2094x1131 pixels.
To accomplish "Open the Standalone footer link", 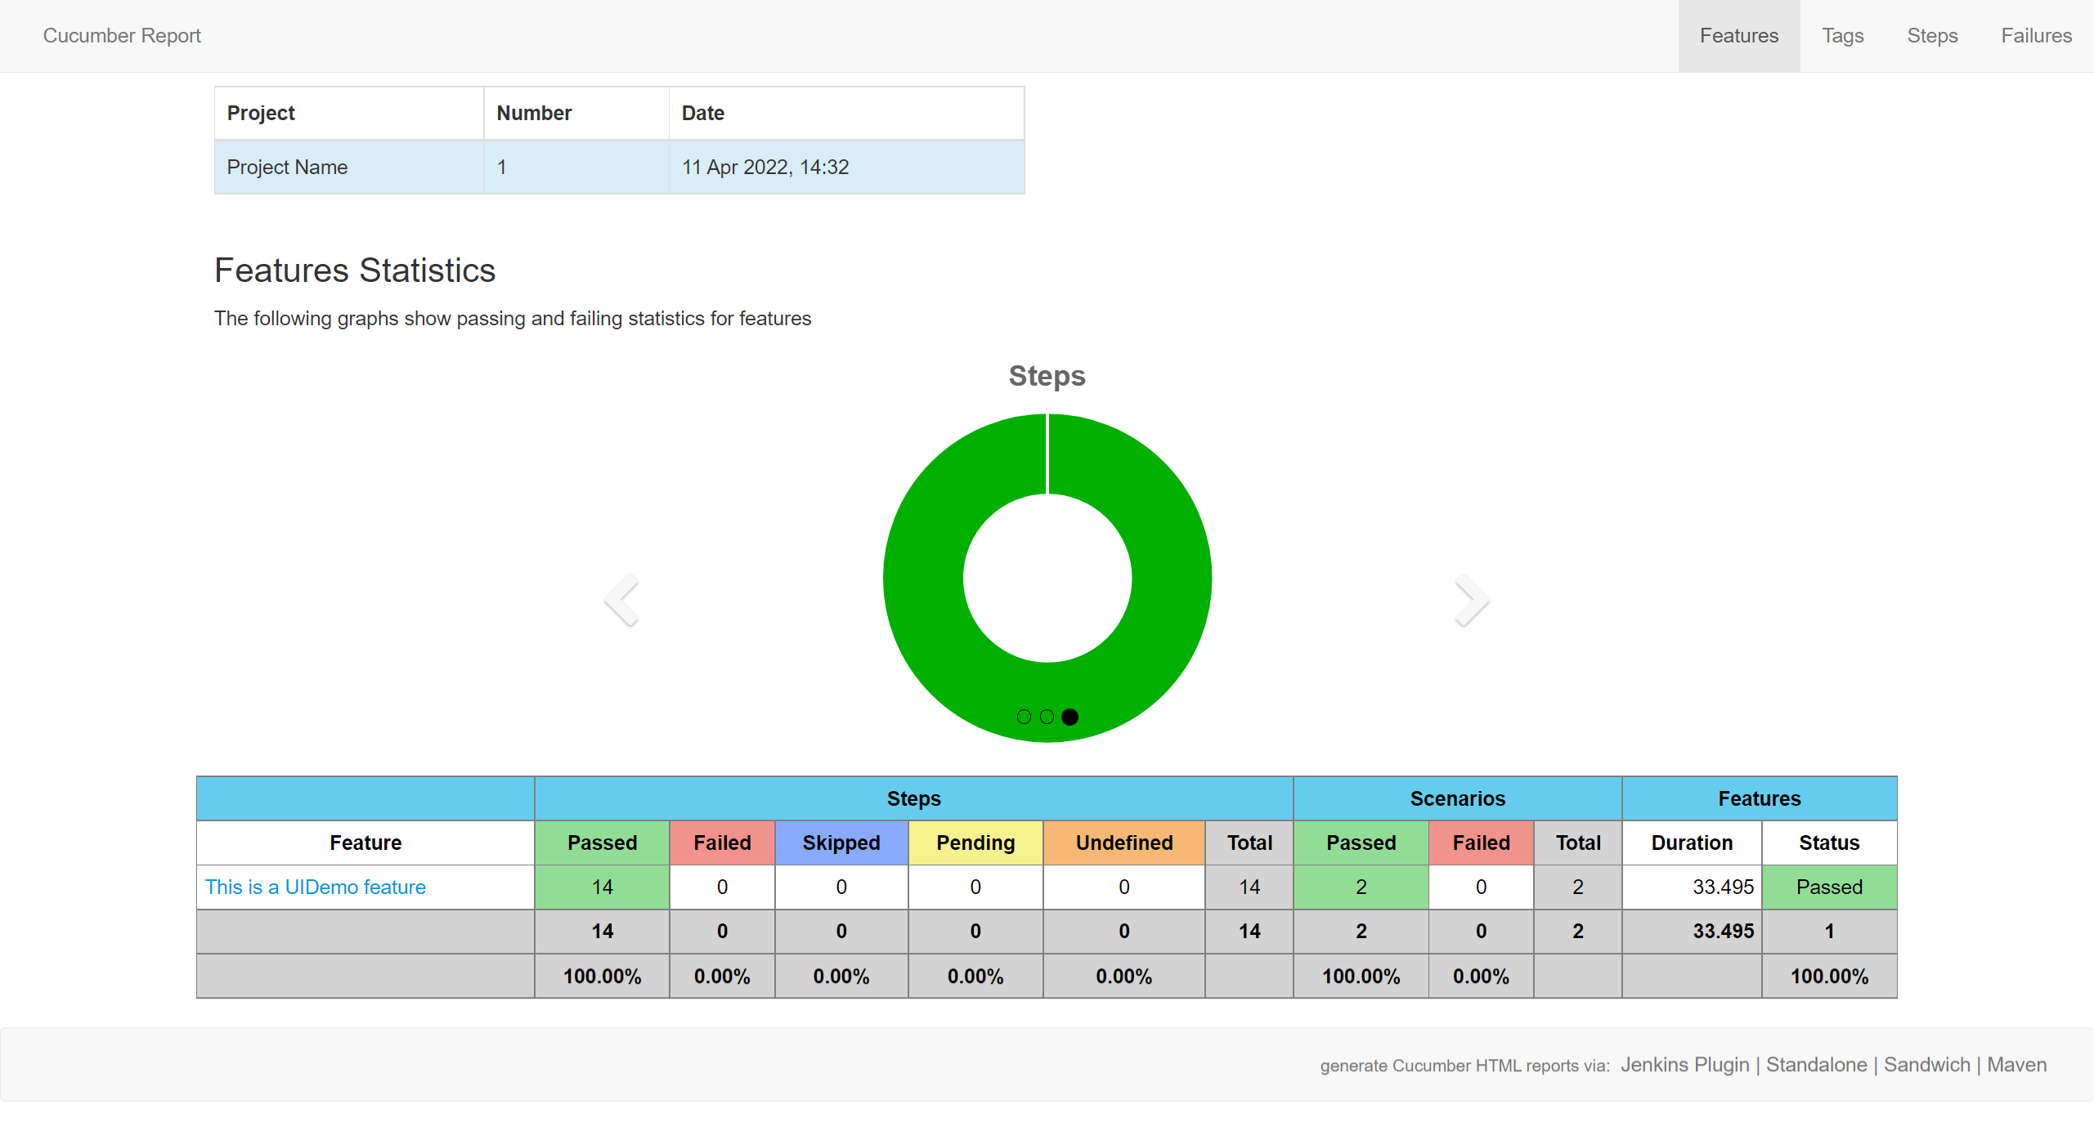I will 1816,1065.
